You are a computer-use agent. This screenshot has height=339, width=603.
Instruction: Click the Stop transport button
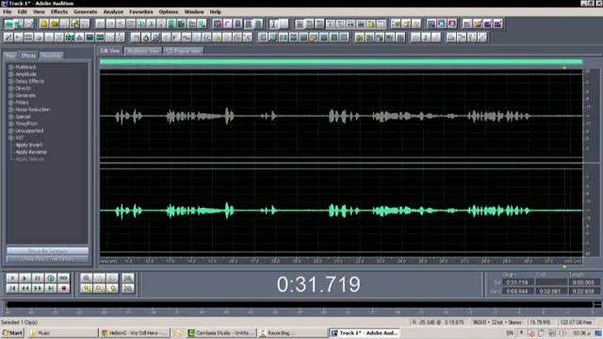tap(12, 278)
